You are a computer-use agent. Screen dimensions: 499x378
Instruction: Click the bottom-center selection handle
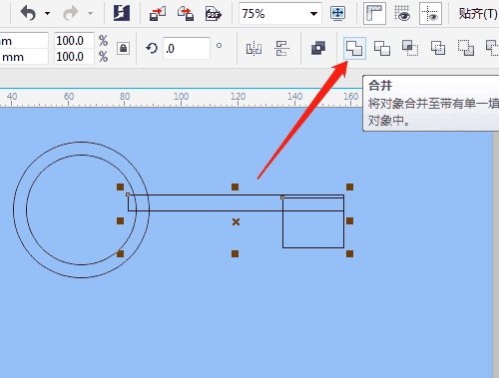click(235, 254)
